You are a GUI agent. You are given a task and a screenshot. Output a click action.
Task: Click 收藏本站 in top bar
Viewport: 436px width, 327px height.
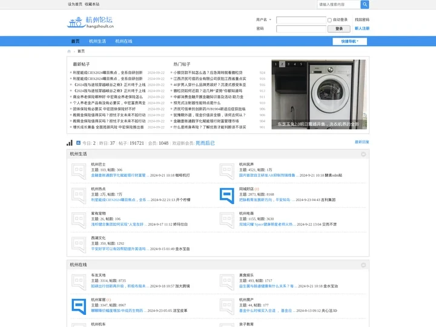click(92, 4)
